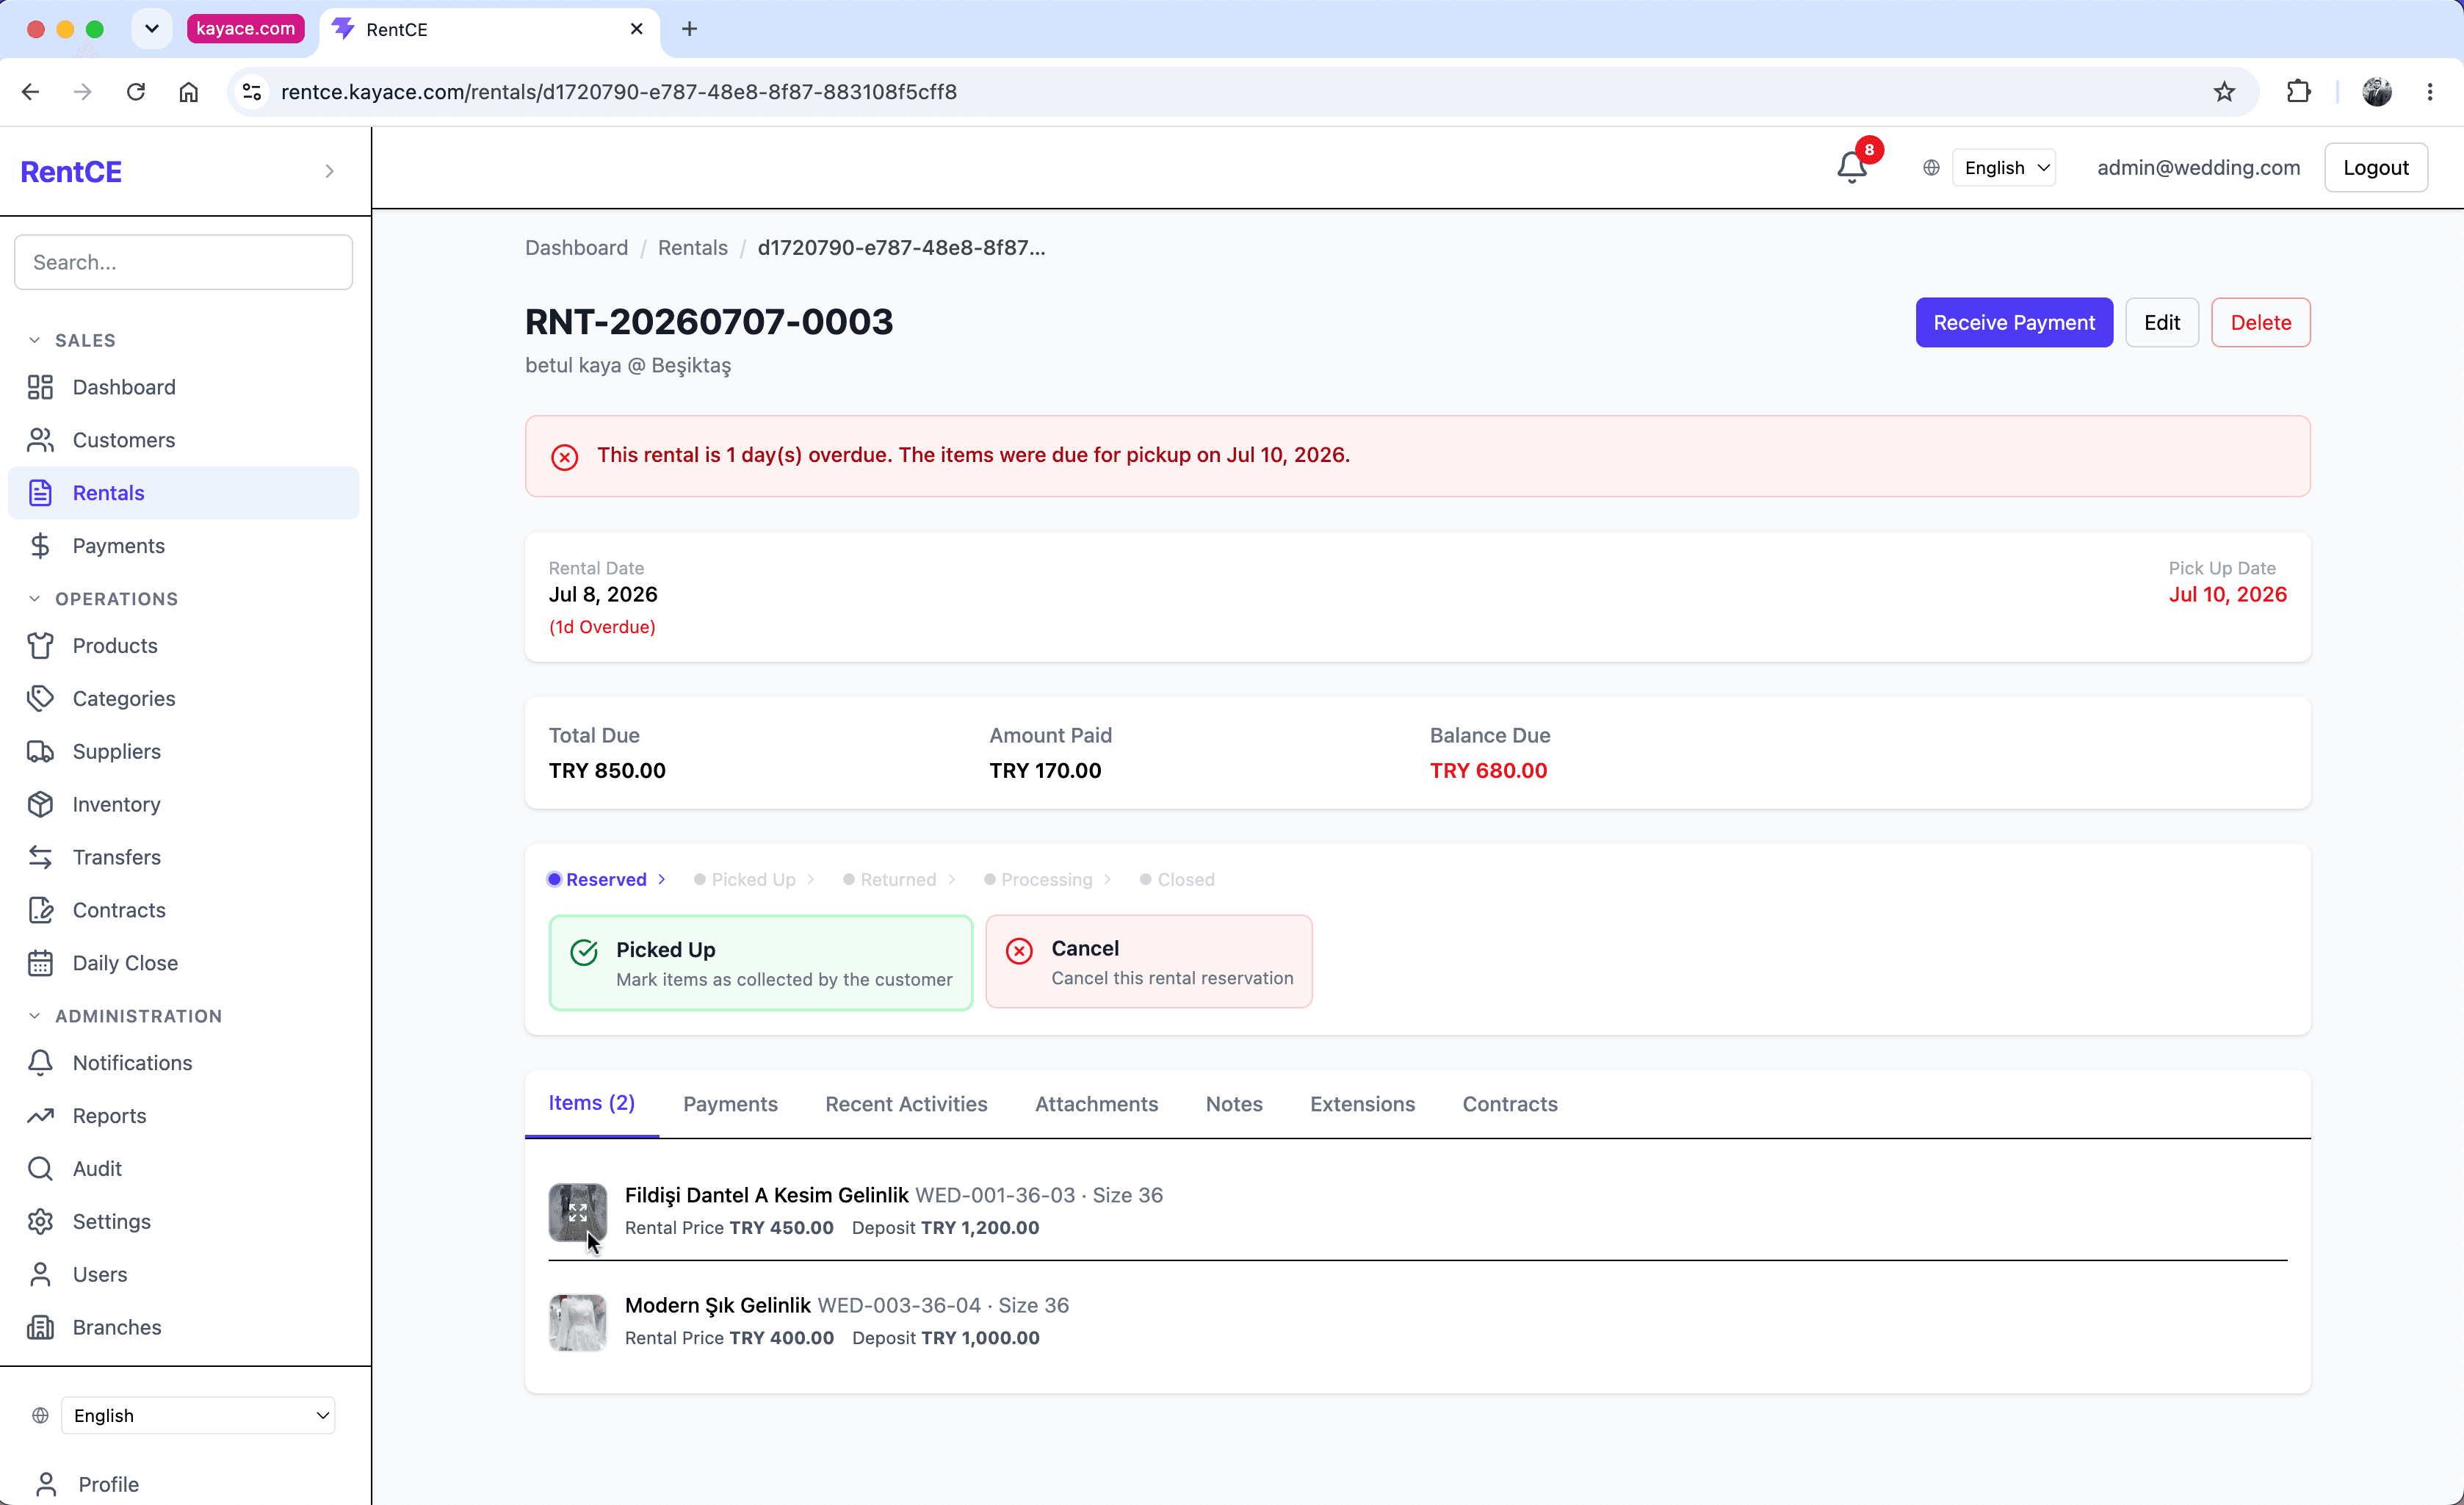Image resolution: width=2464 pixels, height=1505 pixels.
Task: Click the Inventory box icon
Action: tap(40, 805)
